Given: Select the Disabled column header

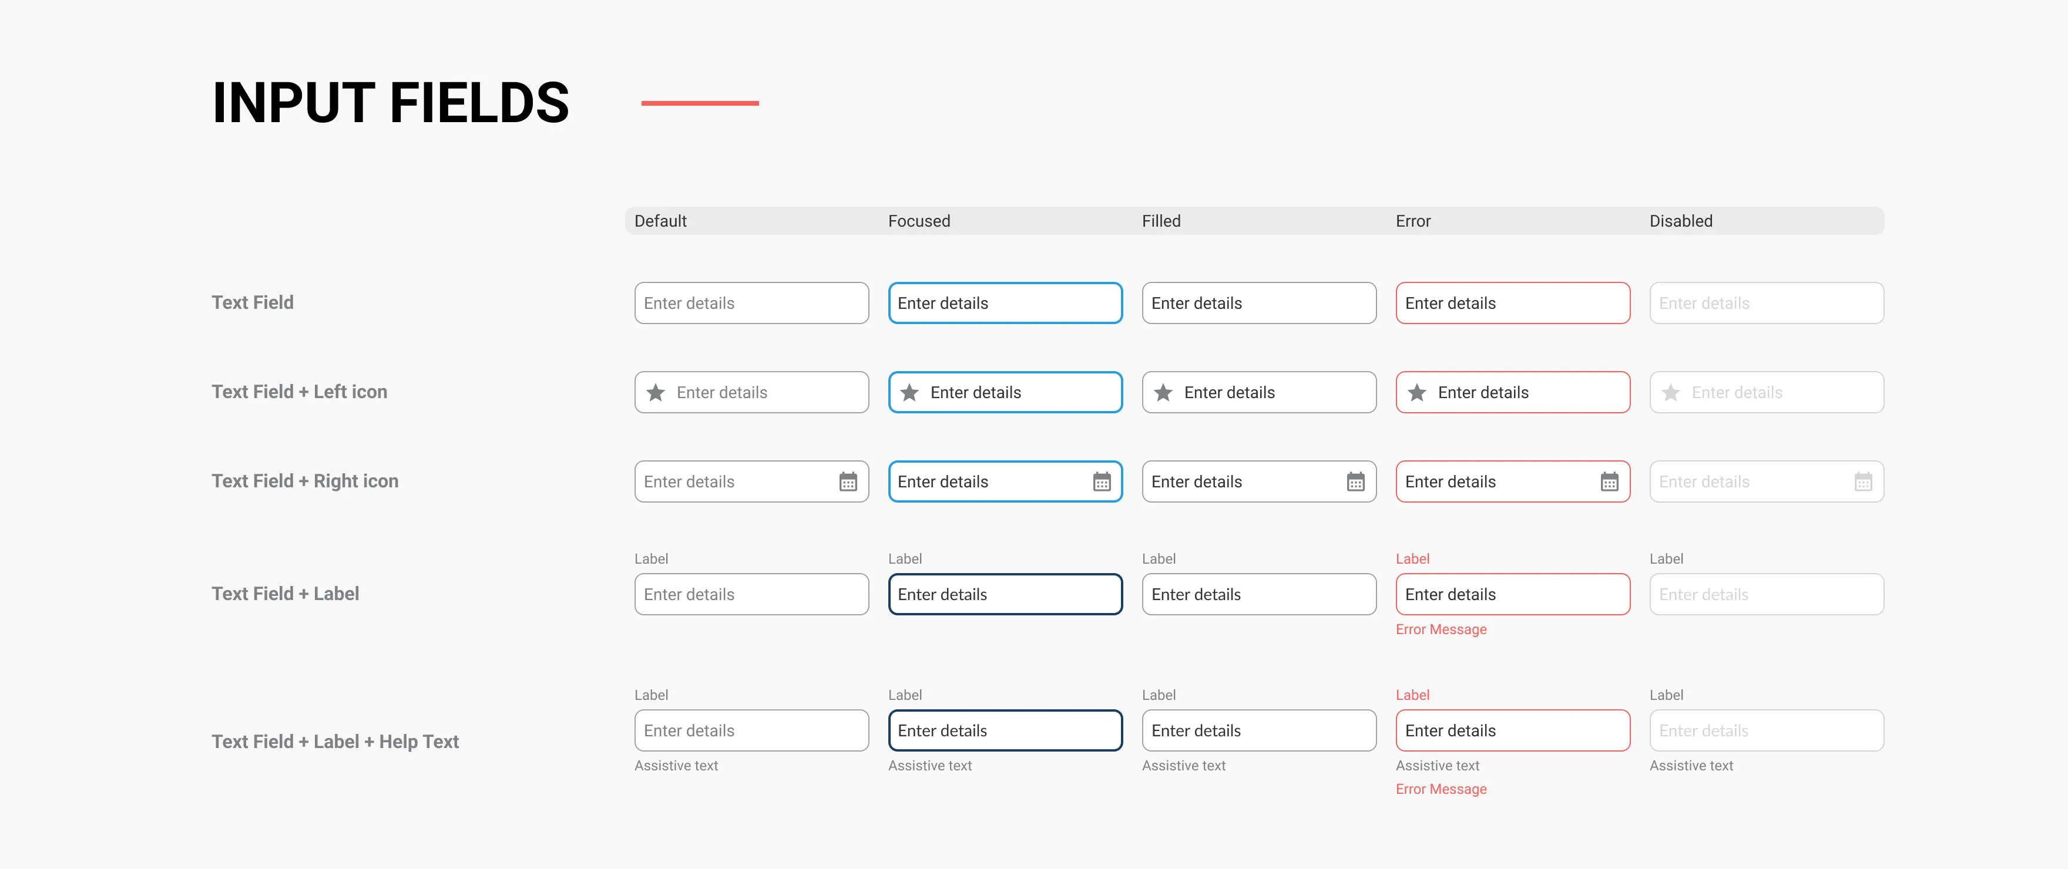Looking at the screenshot, I should [x=1680, y=221].
